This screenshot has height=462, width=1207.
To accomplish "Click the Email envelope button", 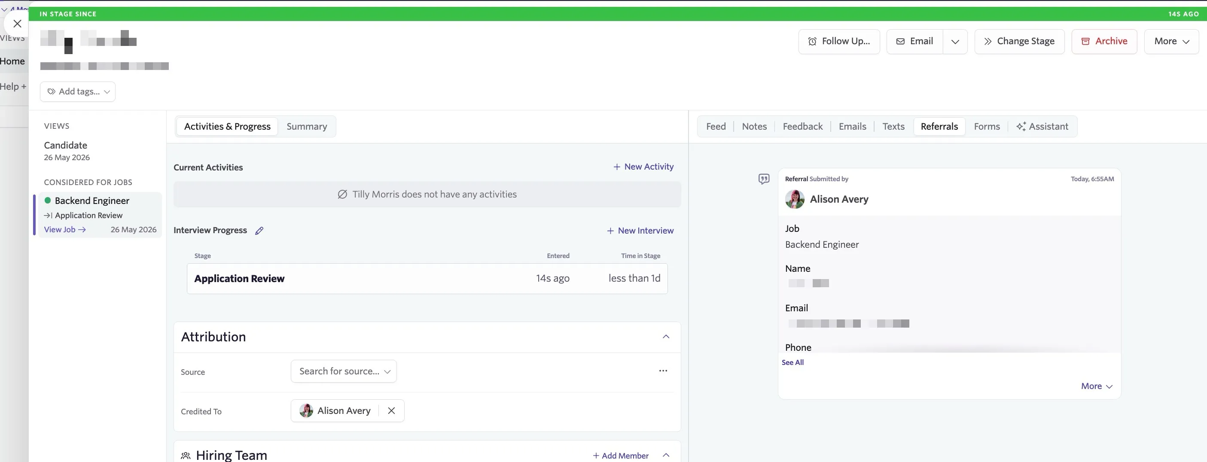I will (x=914, y=41).
